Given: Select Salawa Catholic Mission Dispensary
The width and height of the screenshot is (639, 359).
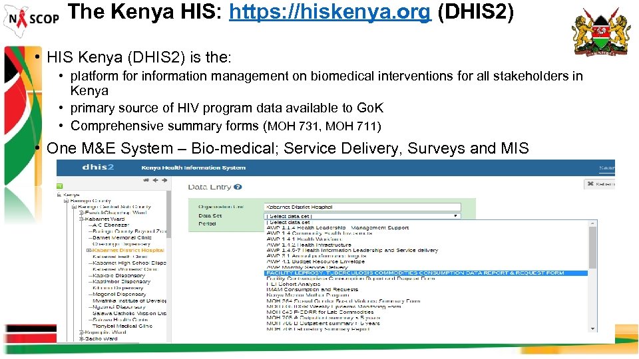Looking at the screenshot, I should coord(129,313).
